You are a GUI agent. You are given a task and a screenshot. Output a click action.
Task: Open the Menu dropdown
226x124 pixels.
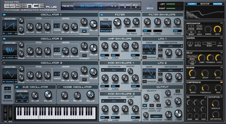coord(136,6)
